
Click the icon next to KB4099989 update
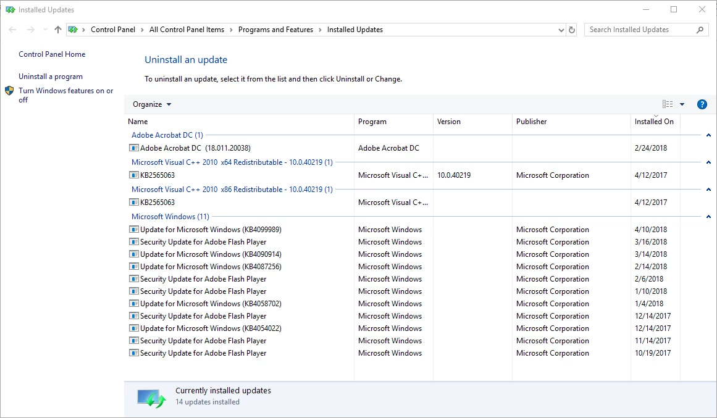pyautogui.click(x=133, y=229)
